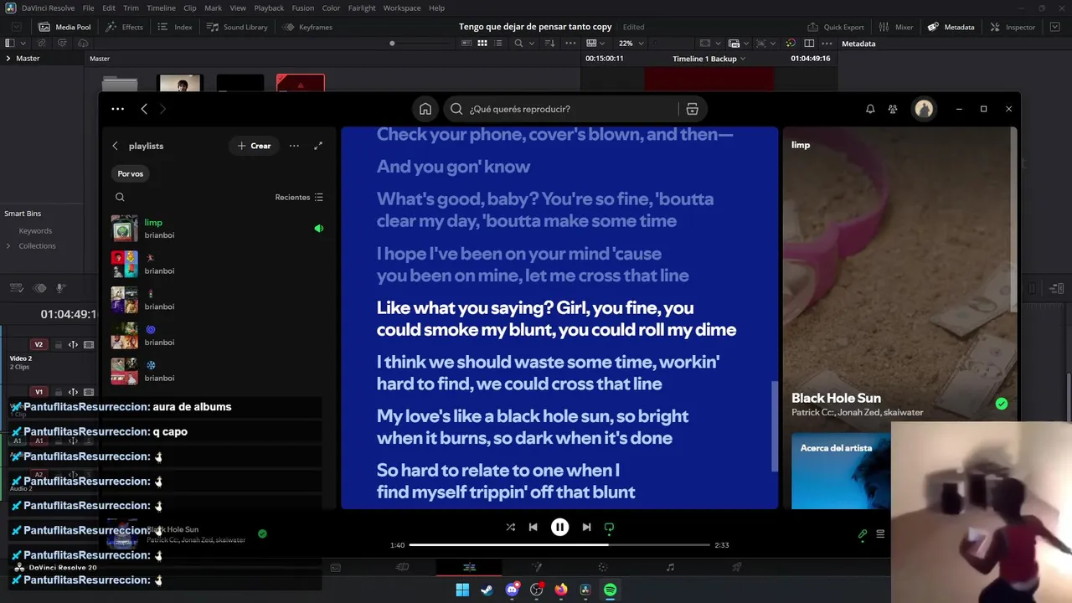Click lyric 'My love's like a black hole sun'

(533, 427)
